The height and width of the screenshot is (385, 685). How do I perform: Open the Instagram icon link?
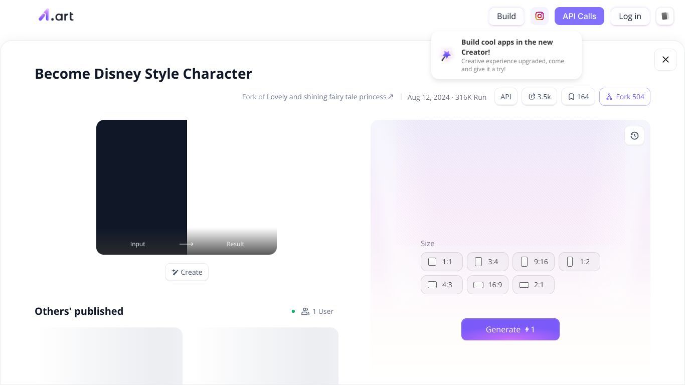[540, 16]
